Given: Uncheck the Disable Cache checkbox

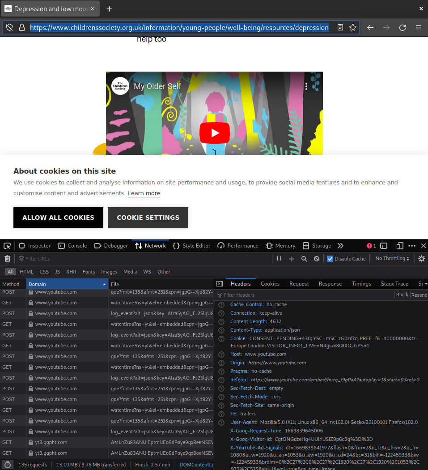Looking at the screenshot, I should pos(330,259).
